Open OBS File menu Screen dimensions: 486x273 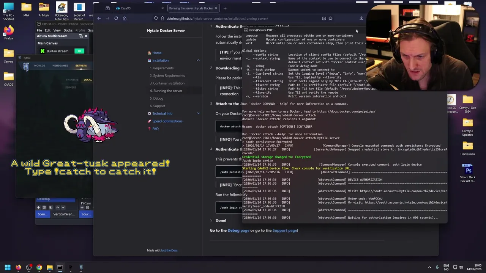pyautogui.click(x=39, y=30)
